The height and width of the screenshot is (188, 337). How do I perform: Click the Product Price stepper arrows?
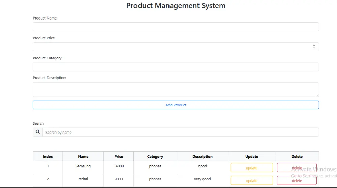tap(314, 47)
